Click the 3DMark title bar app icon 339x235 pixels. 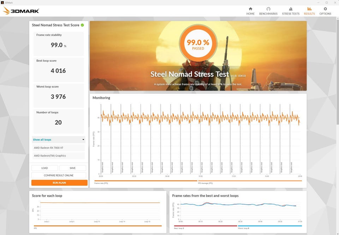[x=2, y=2]
